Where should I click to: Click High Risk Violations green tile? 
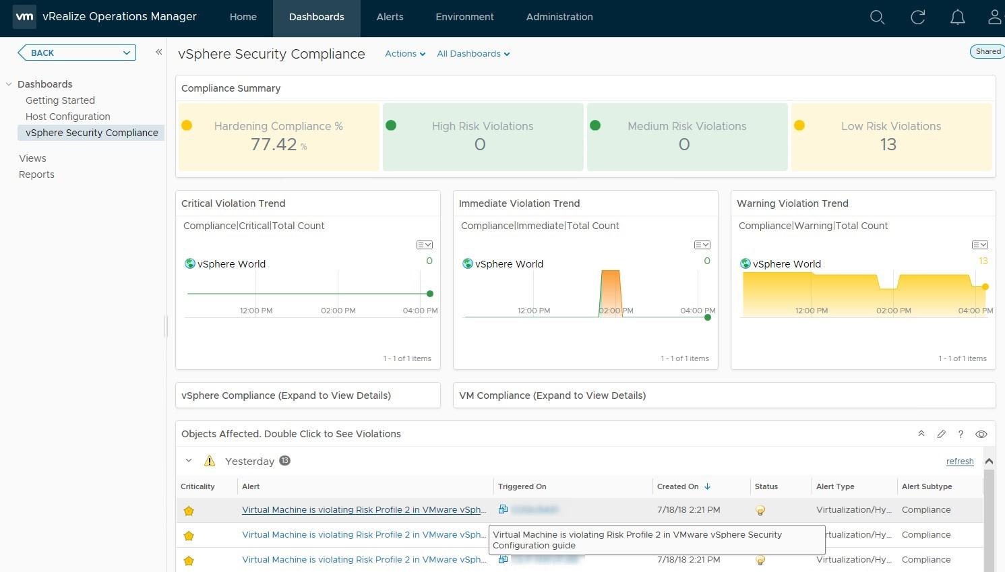tap(483, 137)
